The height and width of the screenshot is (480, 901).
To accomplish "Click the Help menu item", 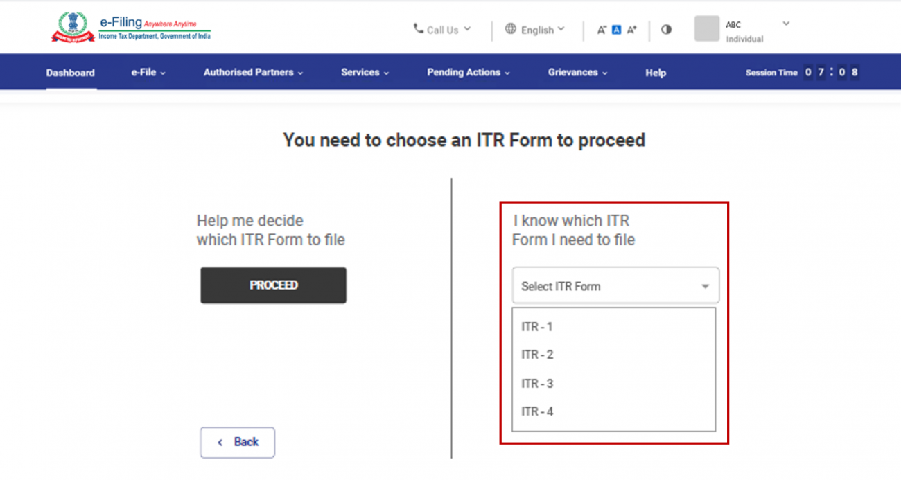I will tap(654, 72).
